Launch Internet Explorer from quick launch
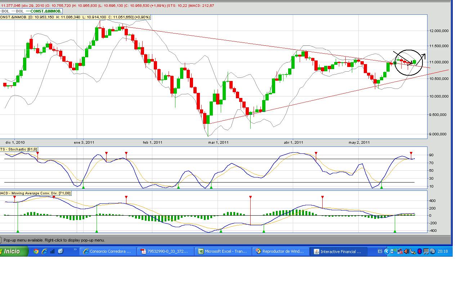The image size is (461, 288). (44, 251)
